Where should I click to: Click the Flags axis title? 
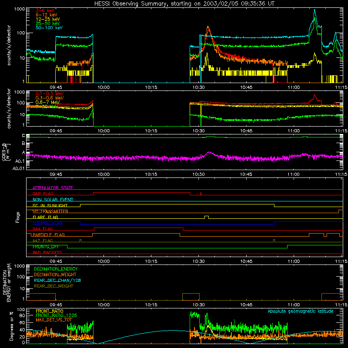point(17,217)
